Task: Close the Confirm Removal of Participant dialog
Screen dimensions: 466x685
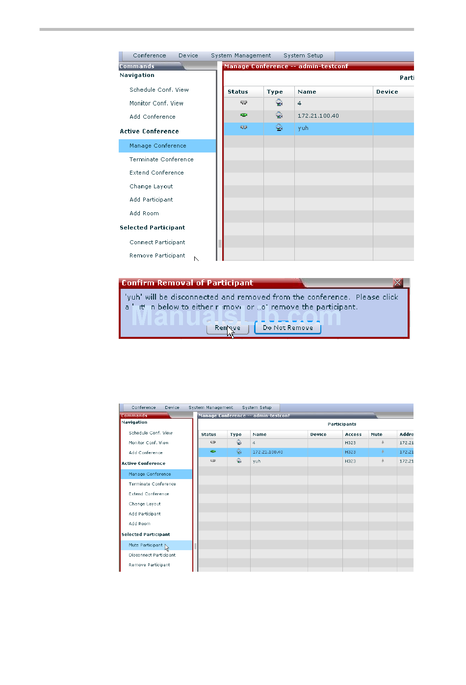Action: click(398, 283)
